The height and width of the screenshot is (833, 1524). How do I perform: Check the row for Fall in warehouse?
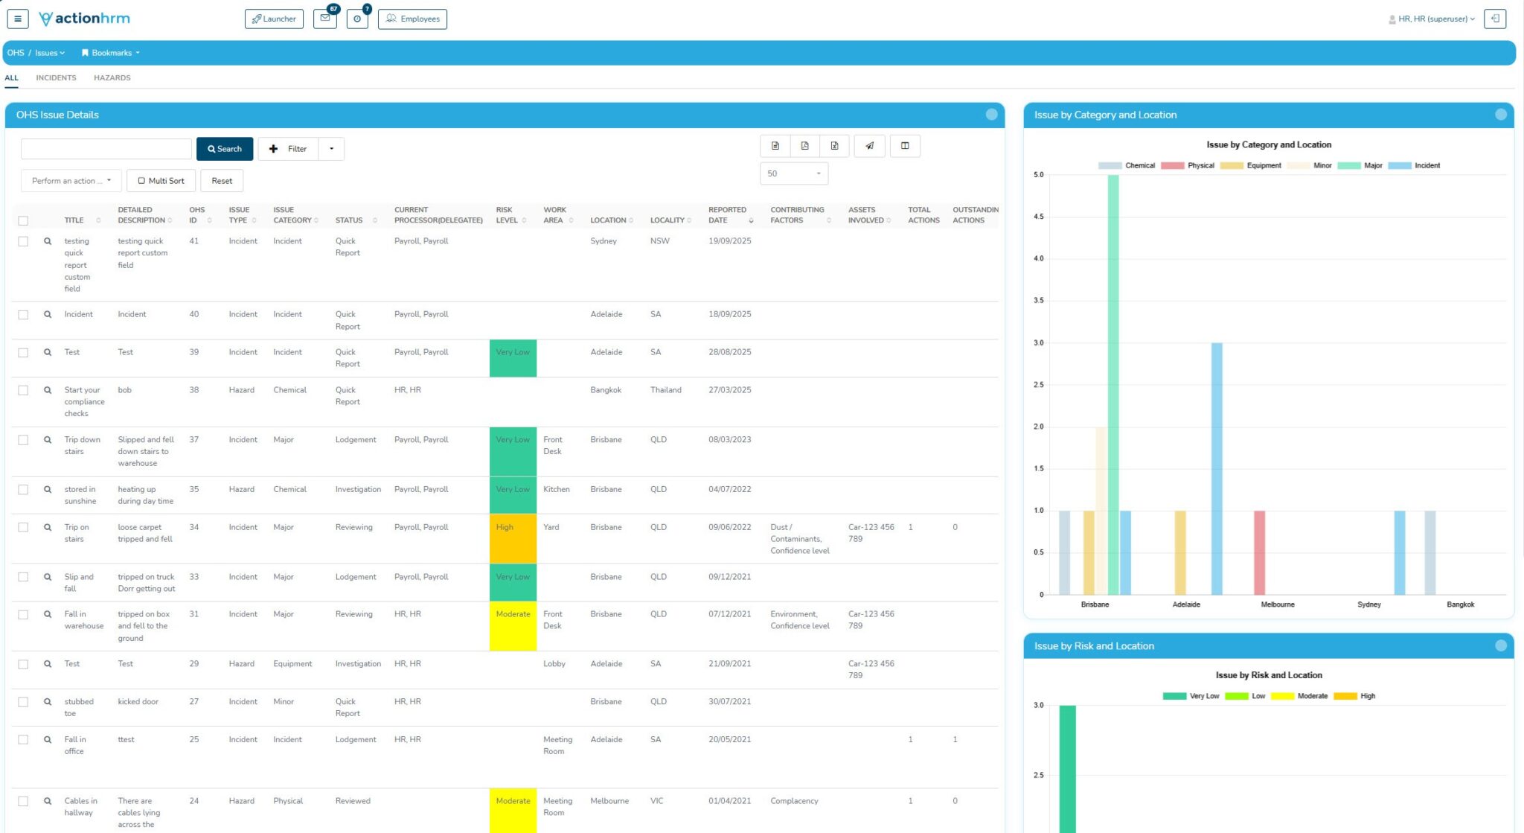coord(23,614)
